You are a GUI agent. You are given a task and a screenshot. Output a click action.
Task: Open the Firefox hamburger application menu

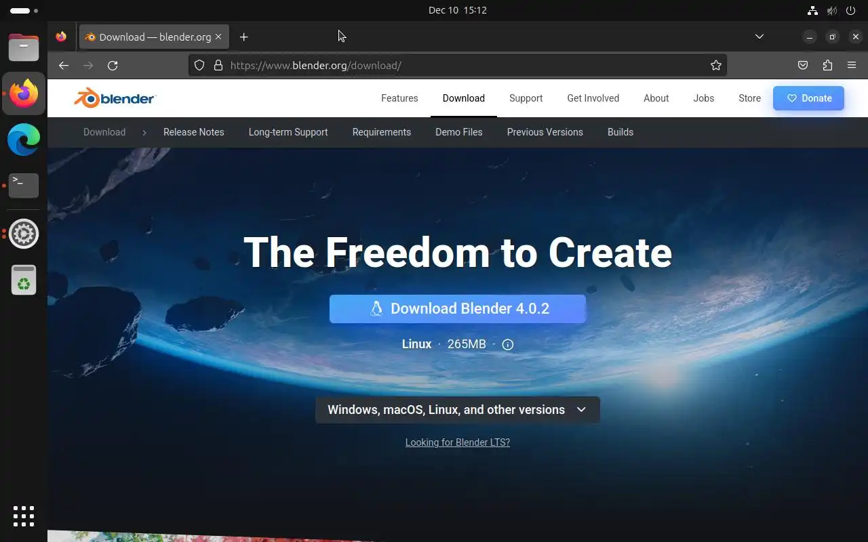pos(852,65)
